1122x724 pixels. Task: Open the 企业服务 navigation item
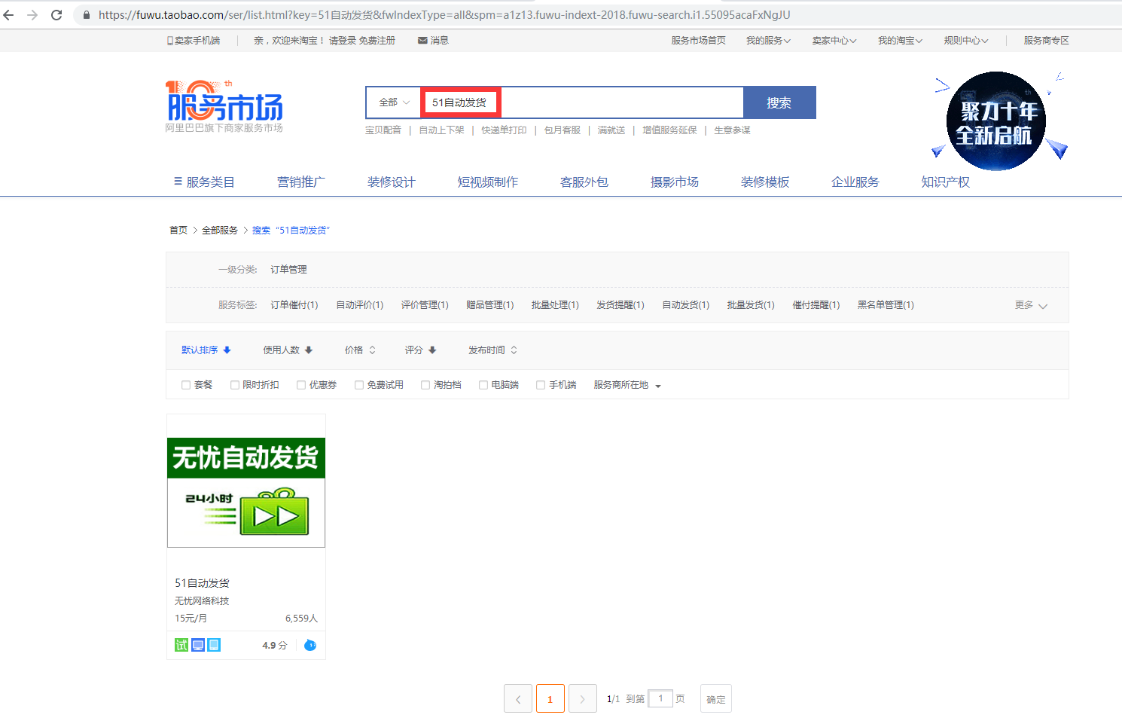point(855,182)
